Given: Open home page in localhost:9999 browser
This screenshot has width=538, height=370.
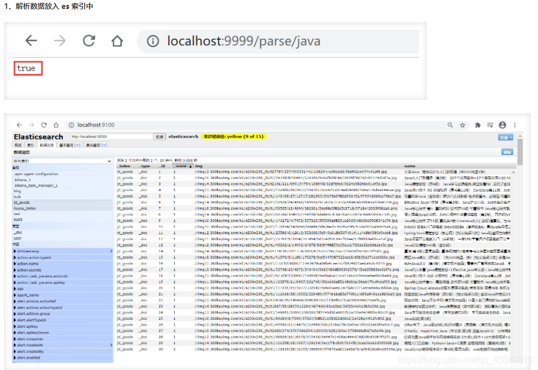Looking at the screenshot, I should [117, 41].
